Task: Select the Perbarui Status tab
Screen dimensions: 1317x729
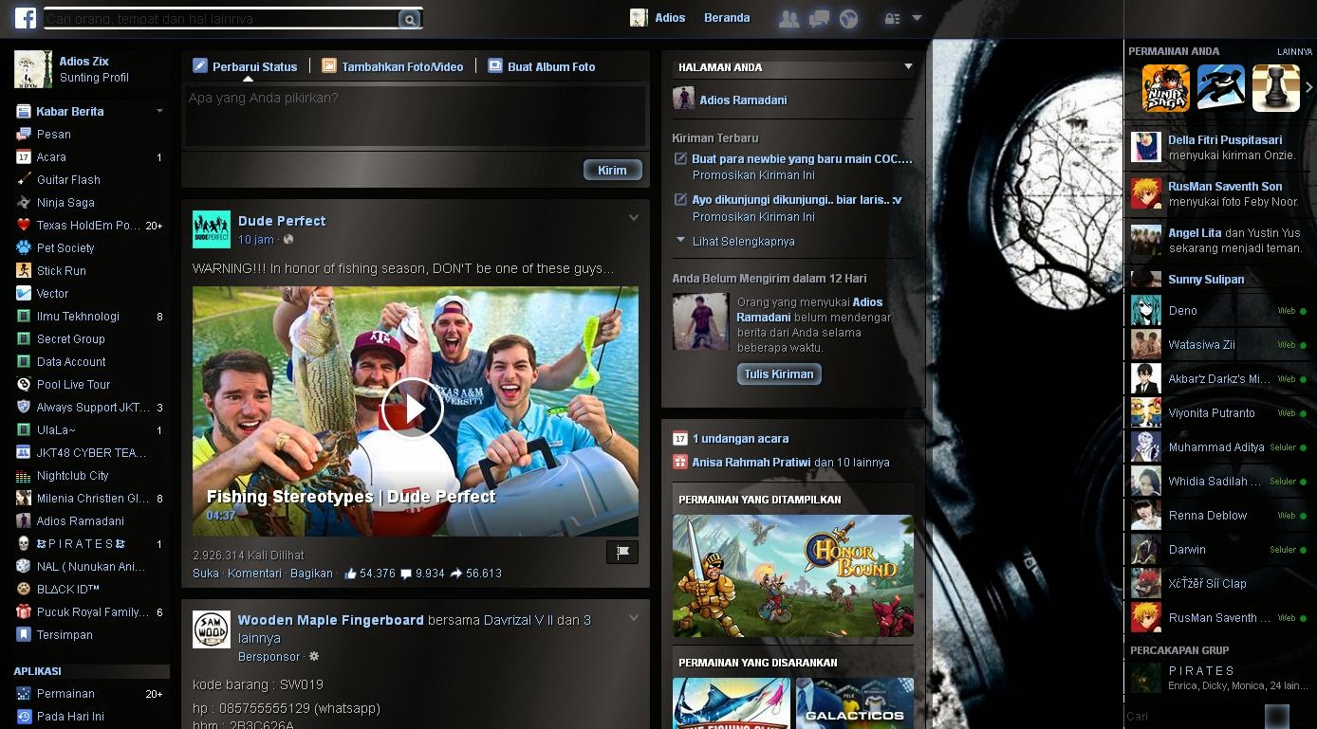Action: pos(245,66)
